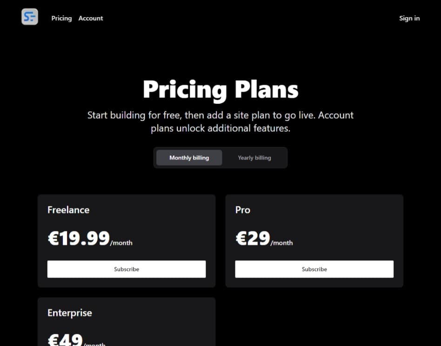Enable yearly billing option
Viewport: 441px width, 346px height.
coord(254,158)
